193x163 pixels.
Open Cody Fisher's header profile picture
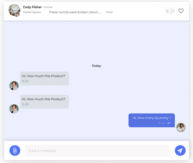(x=14, y=10)
